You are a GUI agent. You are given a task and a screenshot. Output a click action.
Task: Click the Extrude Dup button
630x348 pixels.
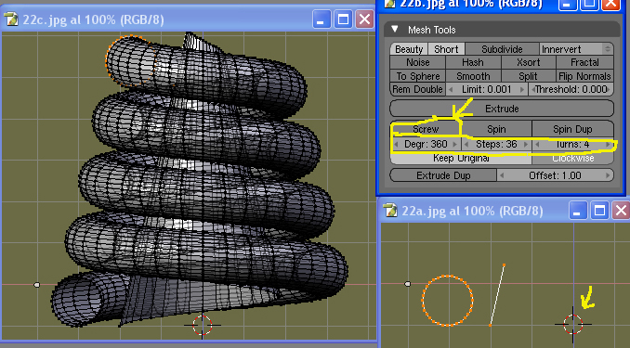click(x=443, y=175)
